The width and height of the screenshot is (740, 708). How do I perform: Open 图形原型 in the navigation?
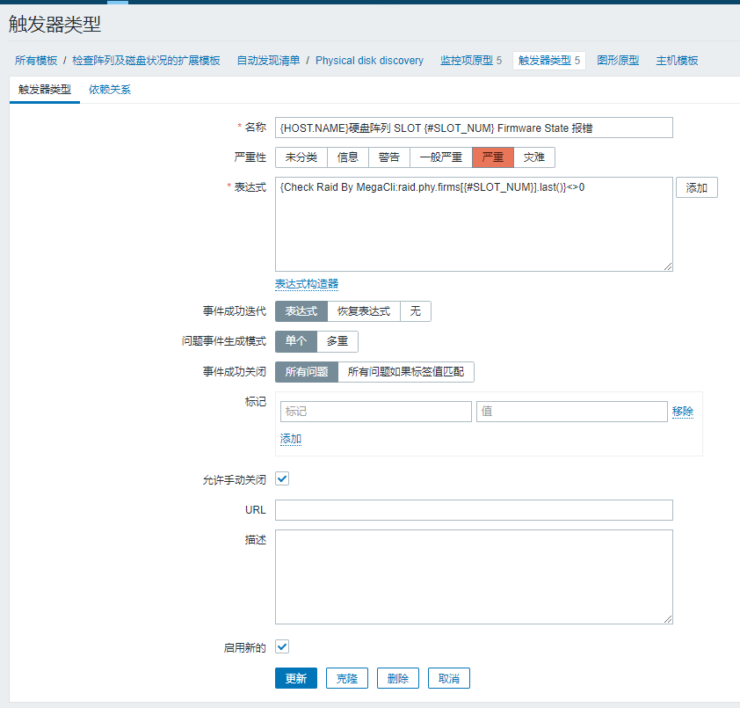(x=618, y=61)
